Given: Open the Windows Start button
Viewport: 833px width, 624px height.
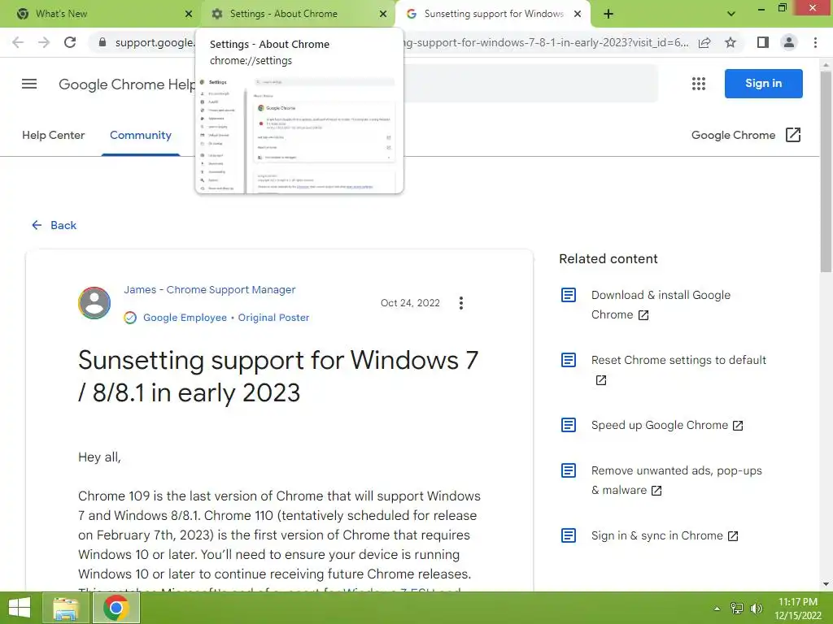Looking at the screenshot, I should point(20,608).
